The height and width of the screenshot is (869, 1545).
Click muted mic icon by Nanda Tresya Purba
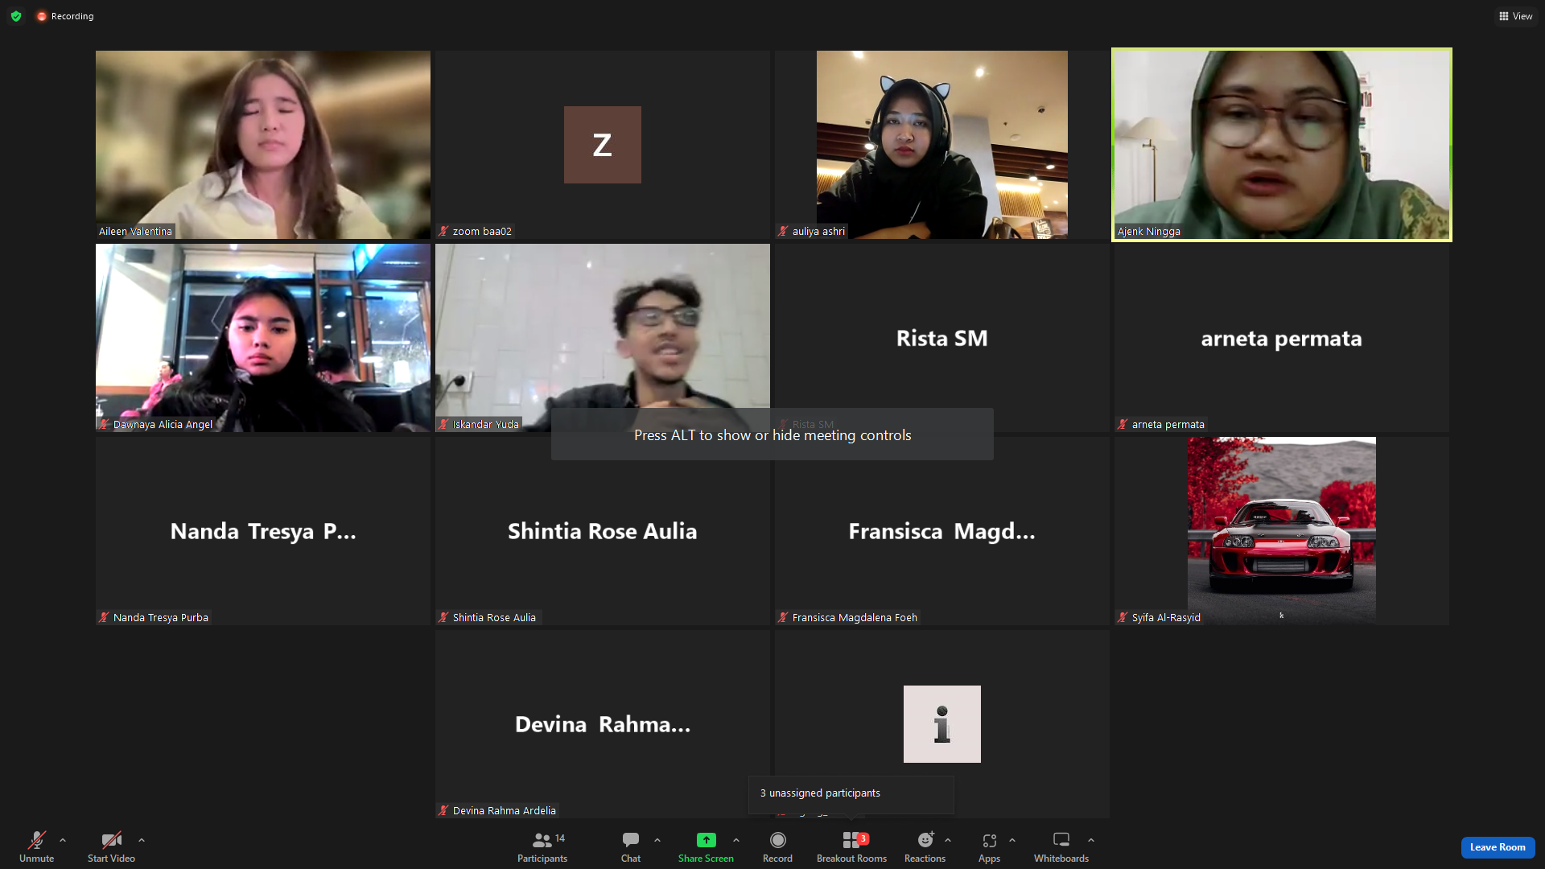click(104, 617)
